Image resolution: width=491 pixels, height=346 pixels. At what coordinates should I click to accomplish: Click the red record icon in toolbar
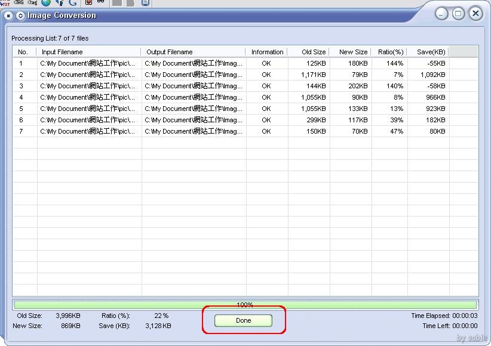(x=88, y=2)
